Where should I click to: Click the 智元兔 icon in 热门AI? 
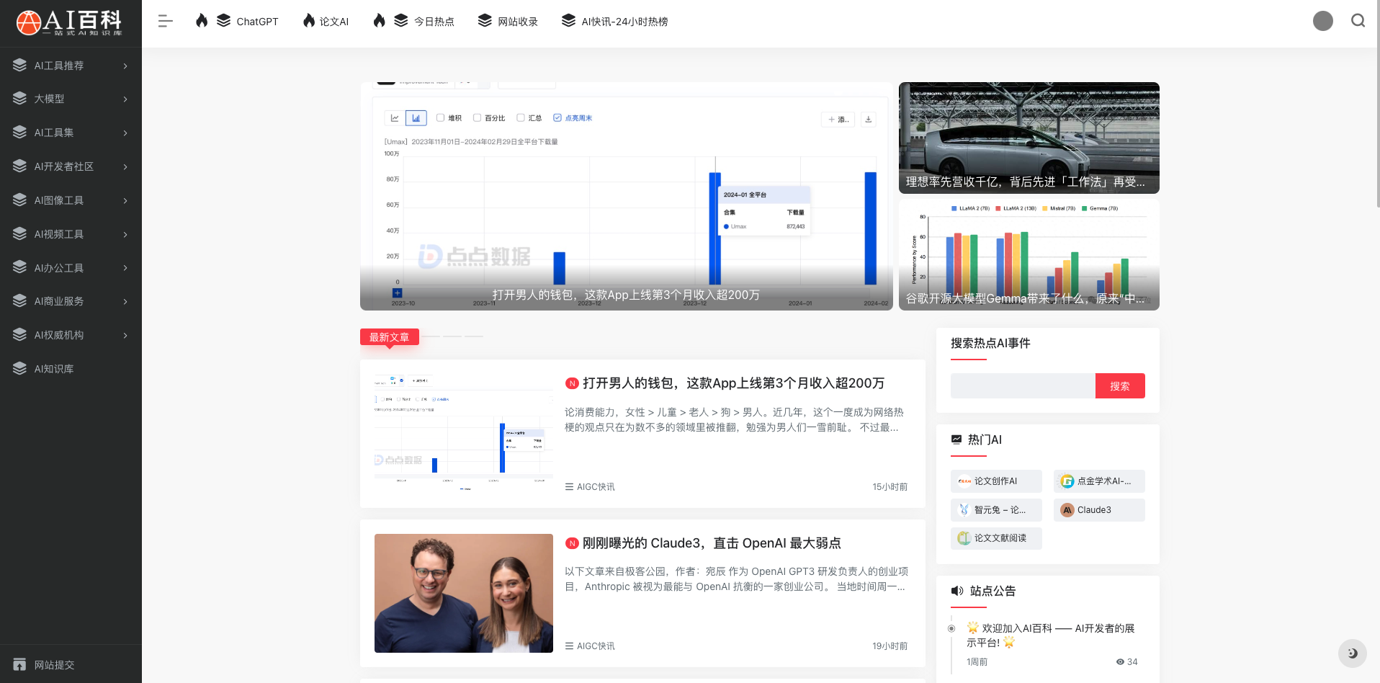(964, 510)
